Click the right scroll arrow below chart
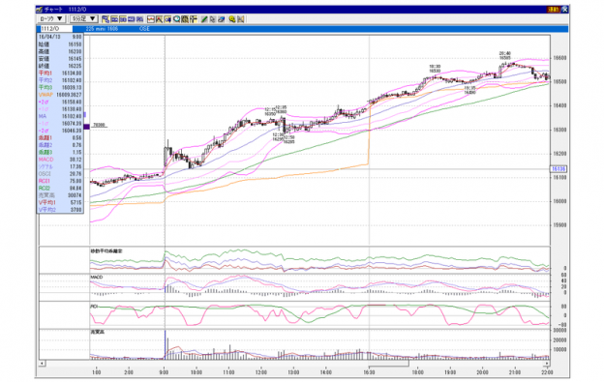604x382 pixels. coord(547,364)
